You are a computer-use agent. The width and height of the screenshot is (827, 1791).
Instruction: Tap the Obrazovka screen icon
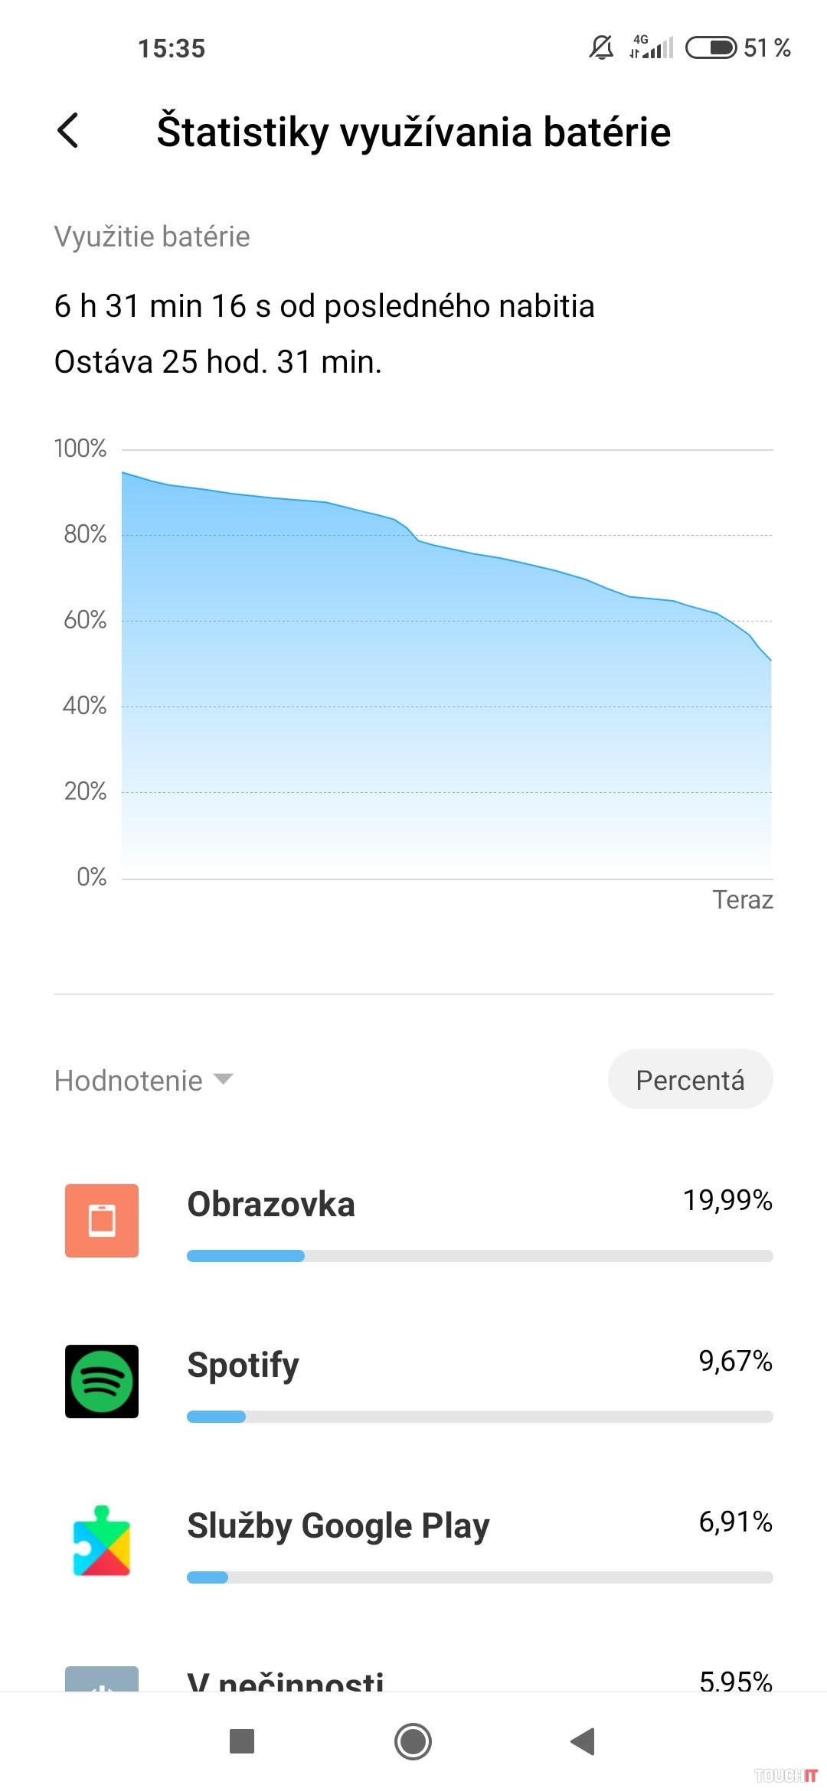point(102,1220)
